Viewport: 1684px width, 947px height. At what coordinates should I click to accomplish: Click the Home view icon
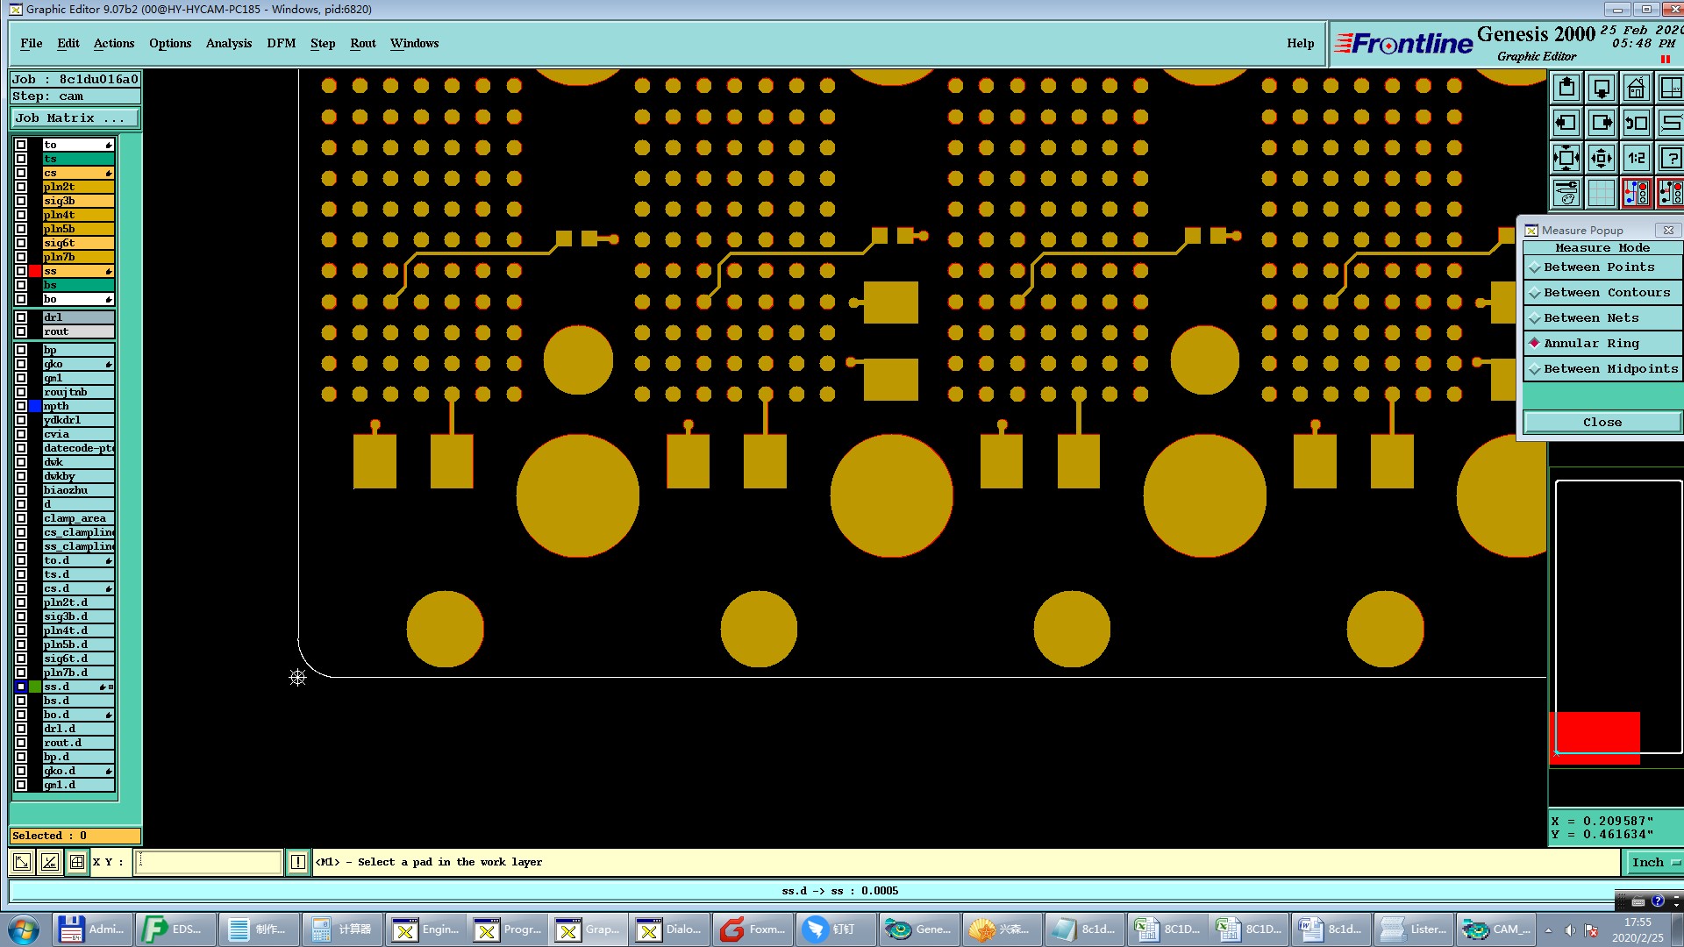point(1636,89)
